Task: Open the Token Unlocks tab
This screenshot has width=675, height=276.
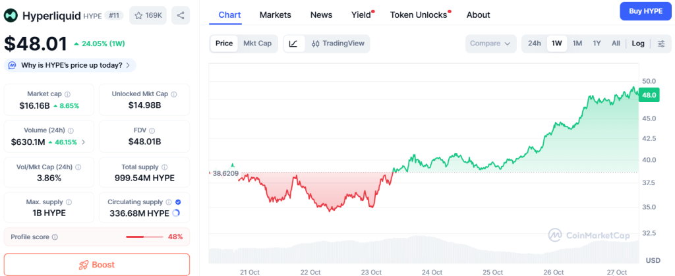Action: tap(419, 14)
